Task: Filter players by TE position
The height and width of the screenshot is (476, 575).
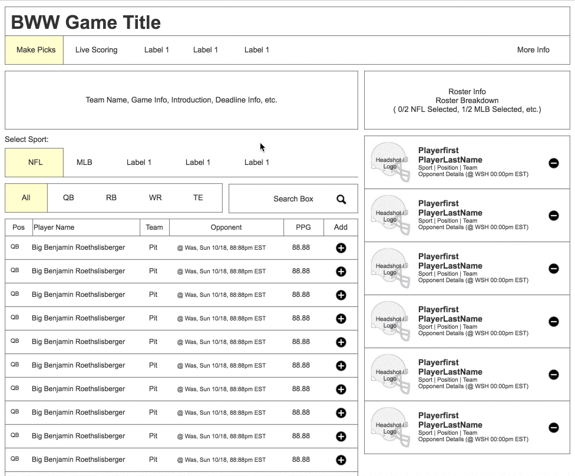Action: click(198, 198)
